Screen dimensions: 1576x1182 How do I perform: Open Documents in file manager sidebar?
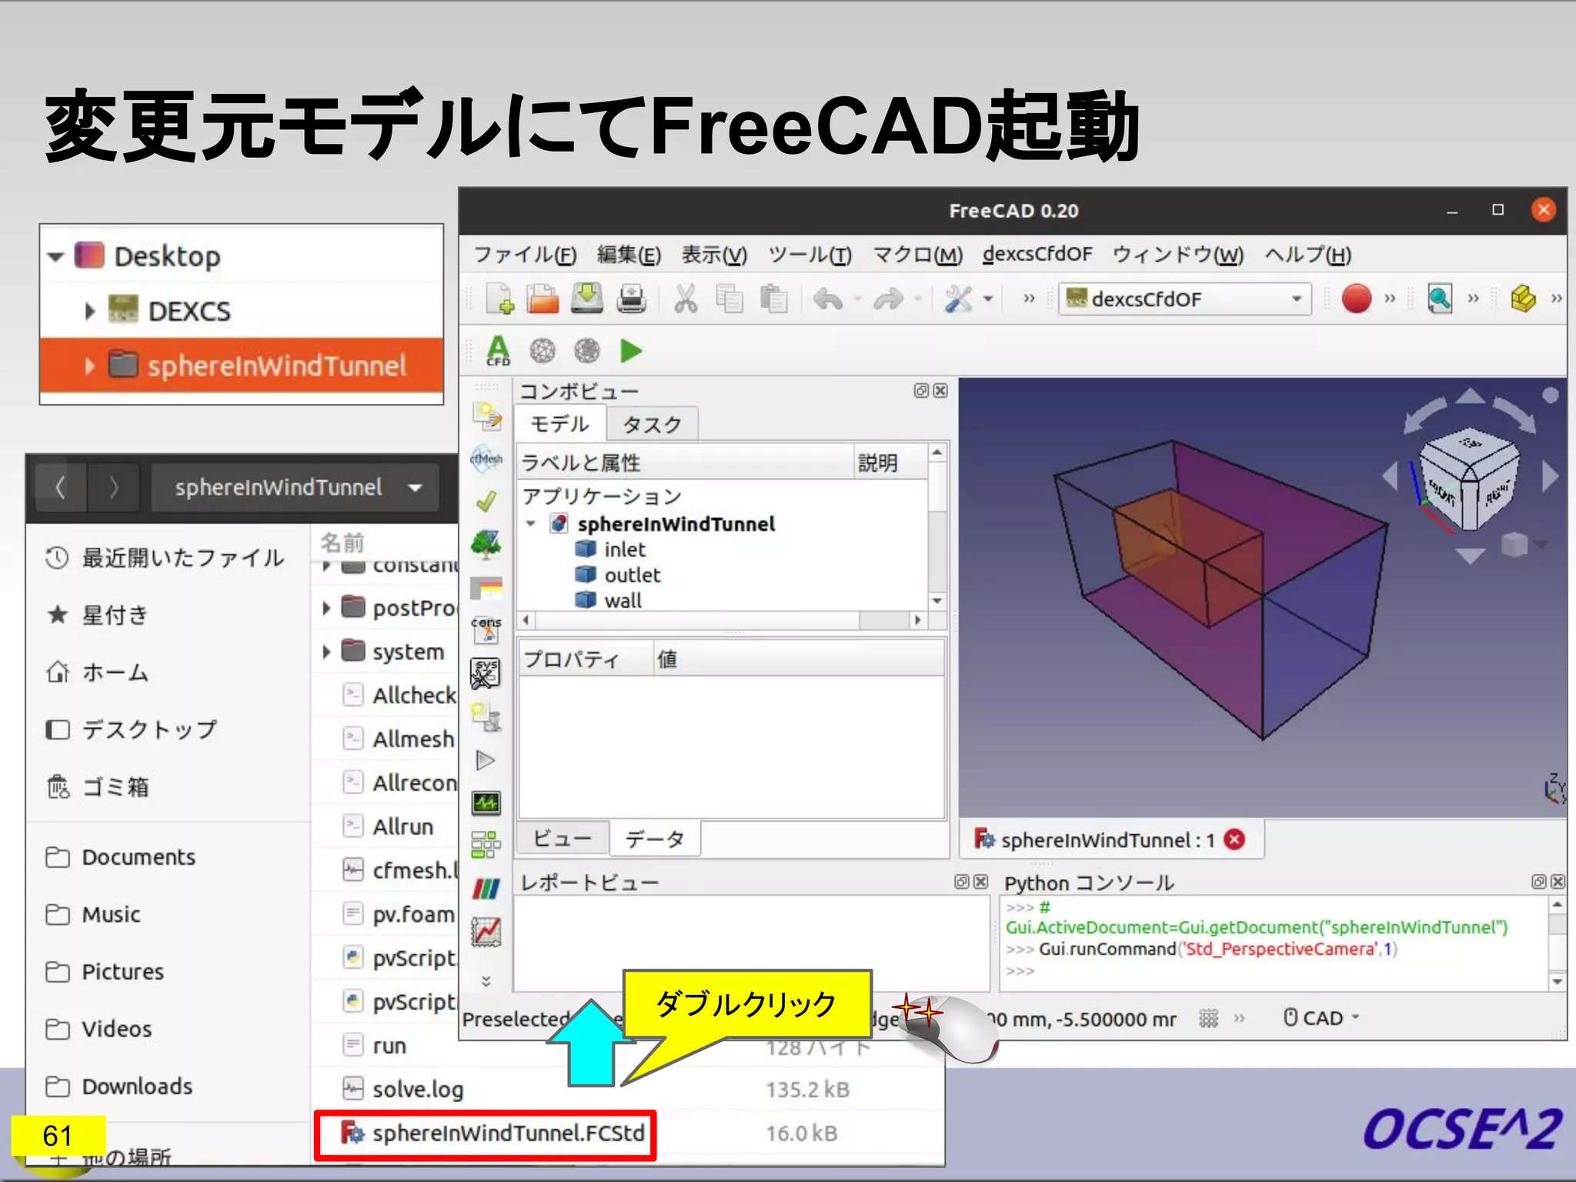[x=121, y=856]
